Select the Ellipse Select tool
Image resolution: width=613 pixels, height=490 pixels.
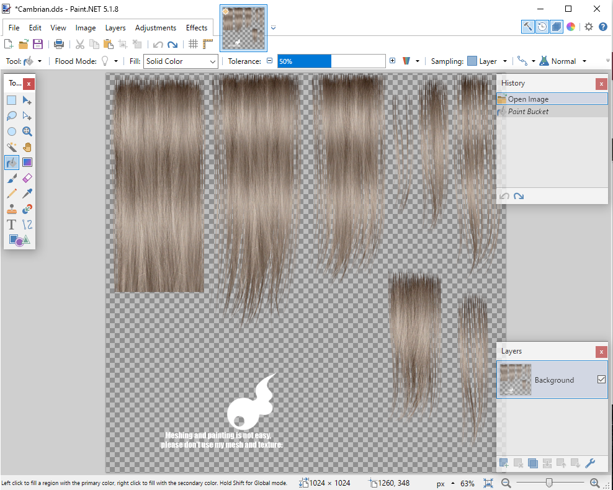pos(12,131)
